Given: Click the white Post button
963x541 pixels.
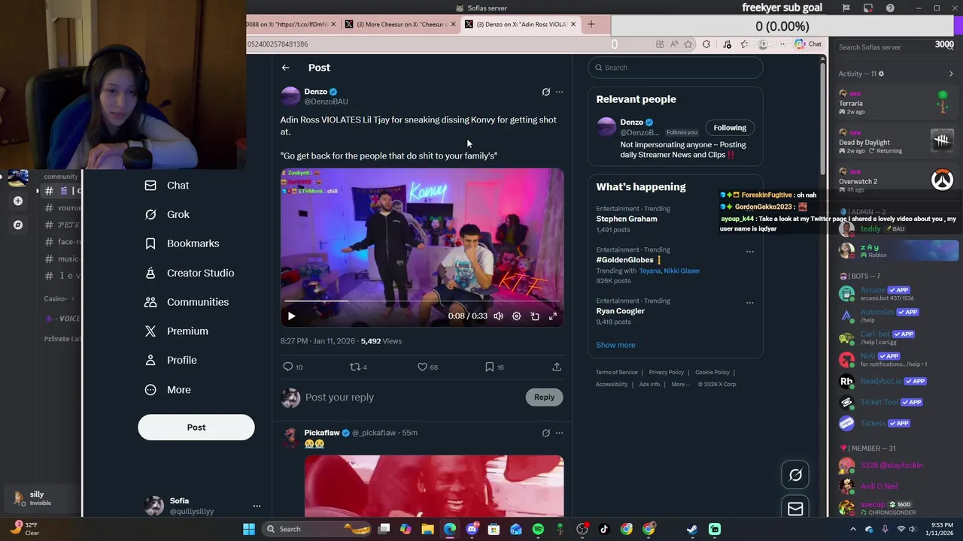Looking at the screenshot, I should (196, 428).
